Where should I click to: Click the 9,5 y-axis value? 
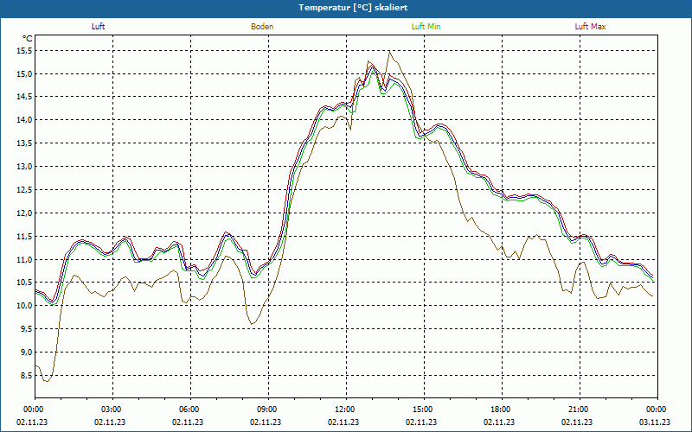coord(27,329)
